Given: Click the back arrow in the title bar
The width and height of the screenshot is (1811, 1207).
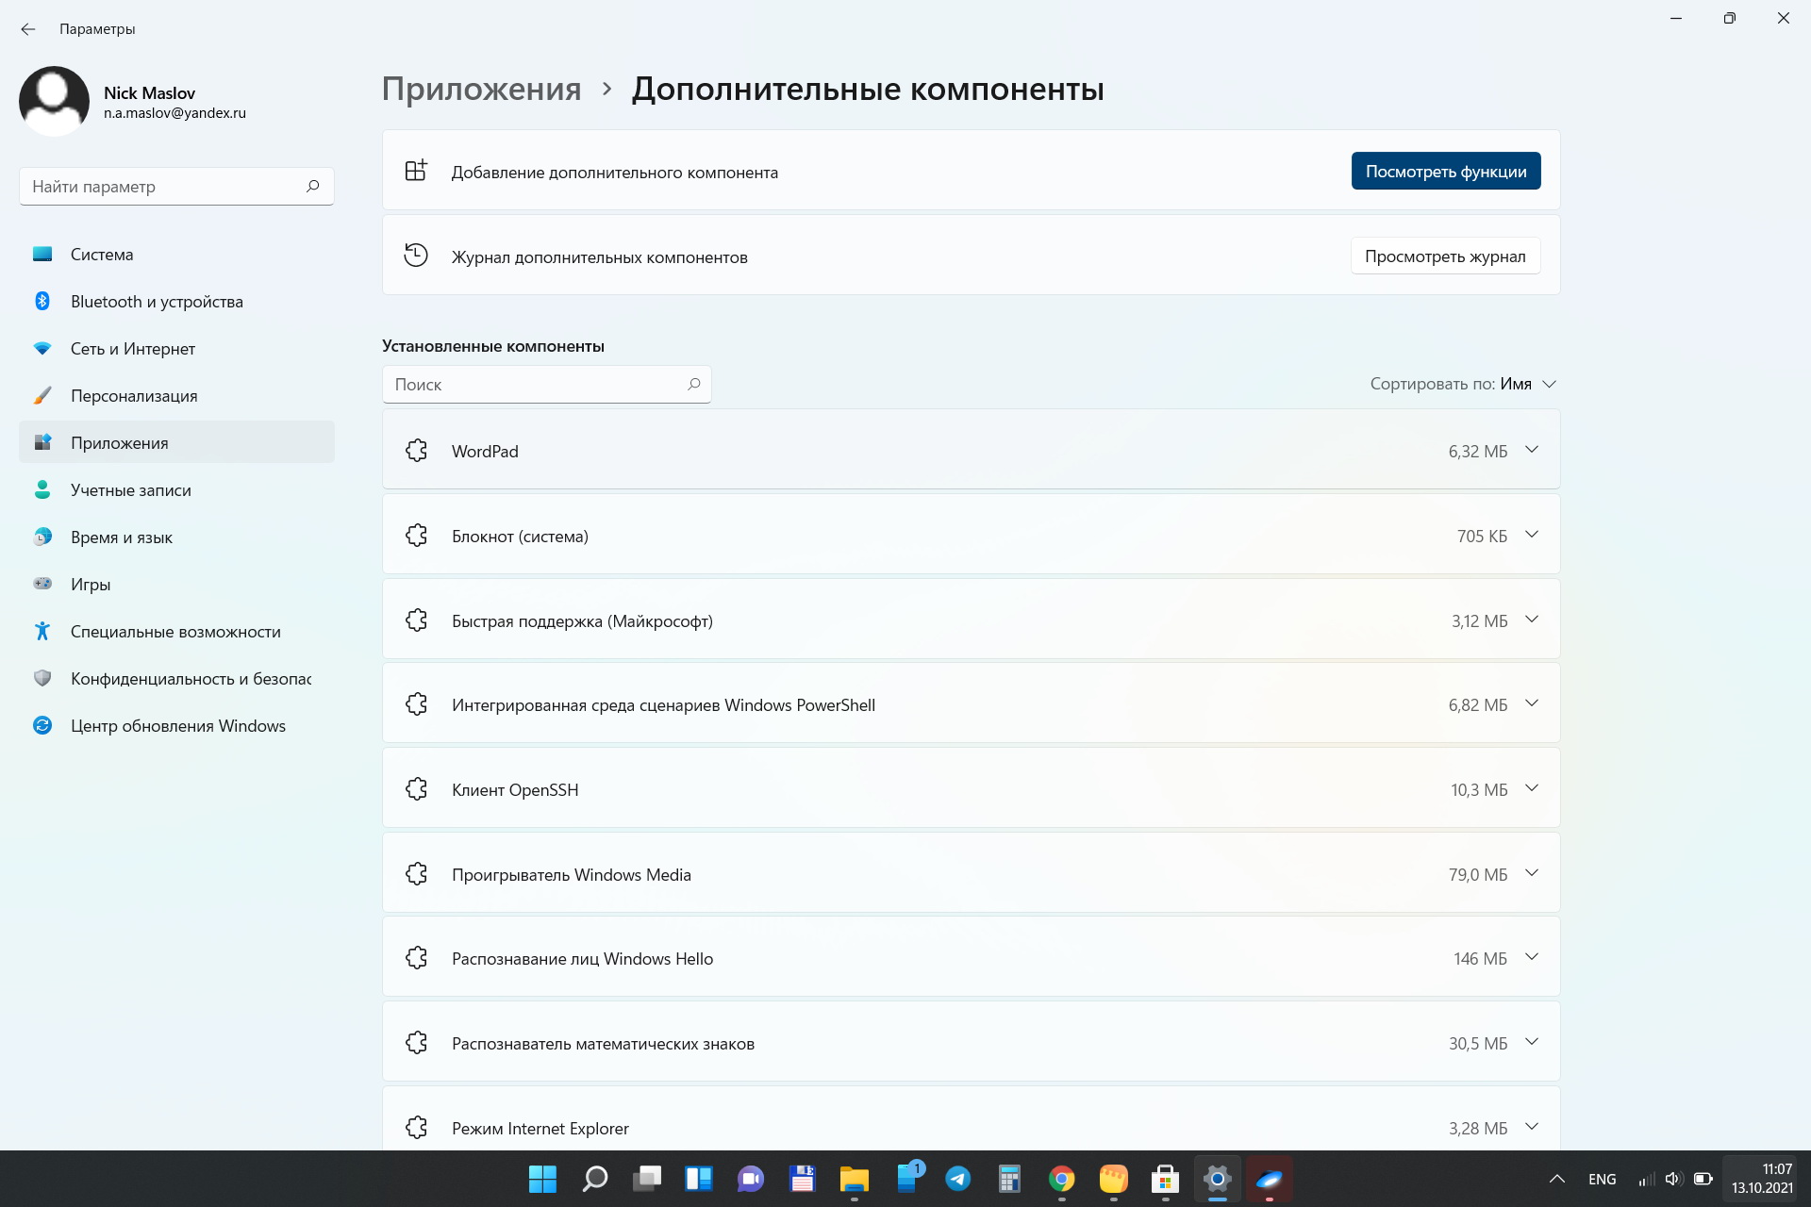Looking at the screenshot, I should click(28, 29).
